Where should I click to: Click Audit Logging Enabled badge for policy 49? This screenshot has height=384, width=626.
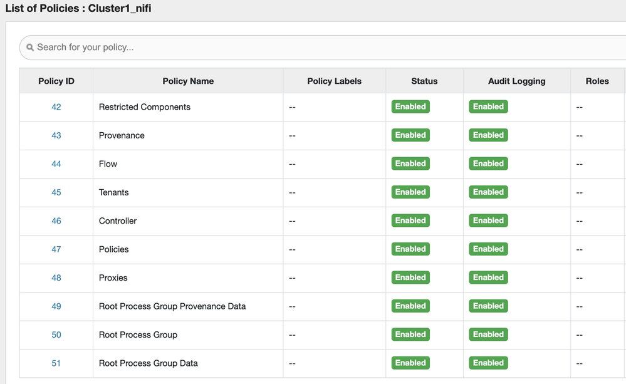coord(488,306)
